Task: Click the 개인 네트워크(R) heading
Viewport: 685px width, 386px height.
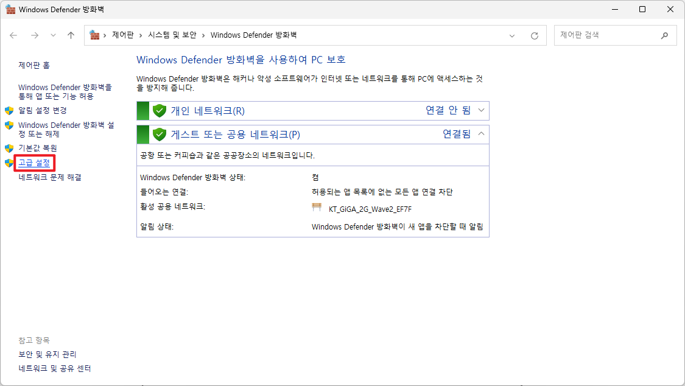Action: 208,110
